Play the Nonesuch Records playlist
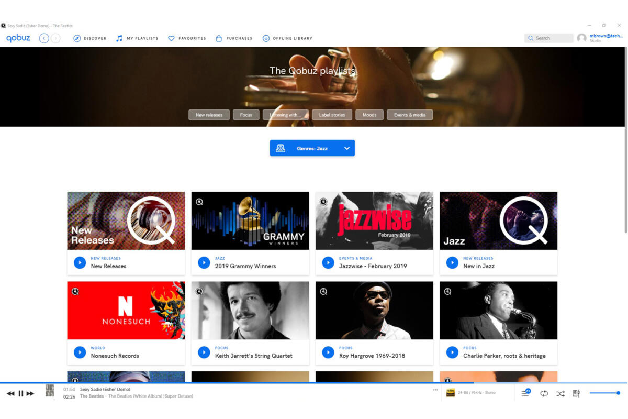 (x=80, y=352)
